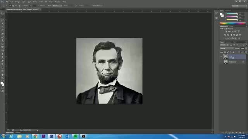Select the Clone Stamp tool
This screenshot has height=139, width=248.
coord(2,41)
